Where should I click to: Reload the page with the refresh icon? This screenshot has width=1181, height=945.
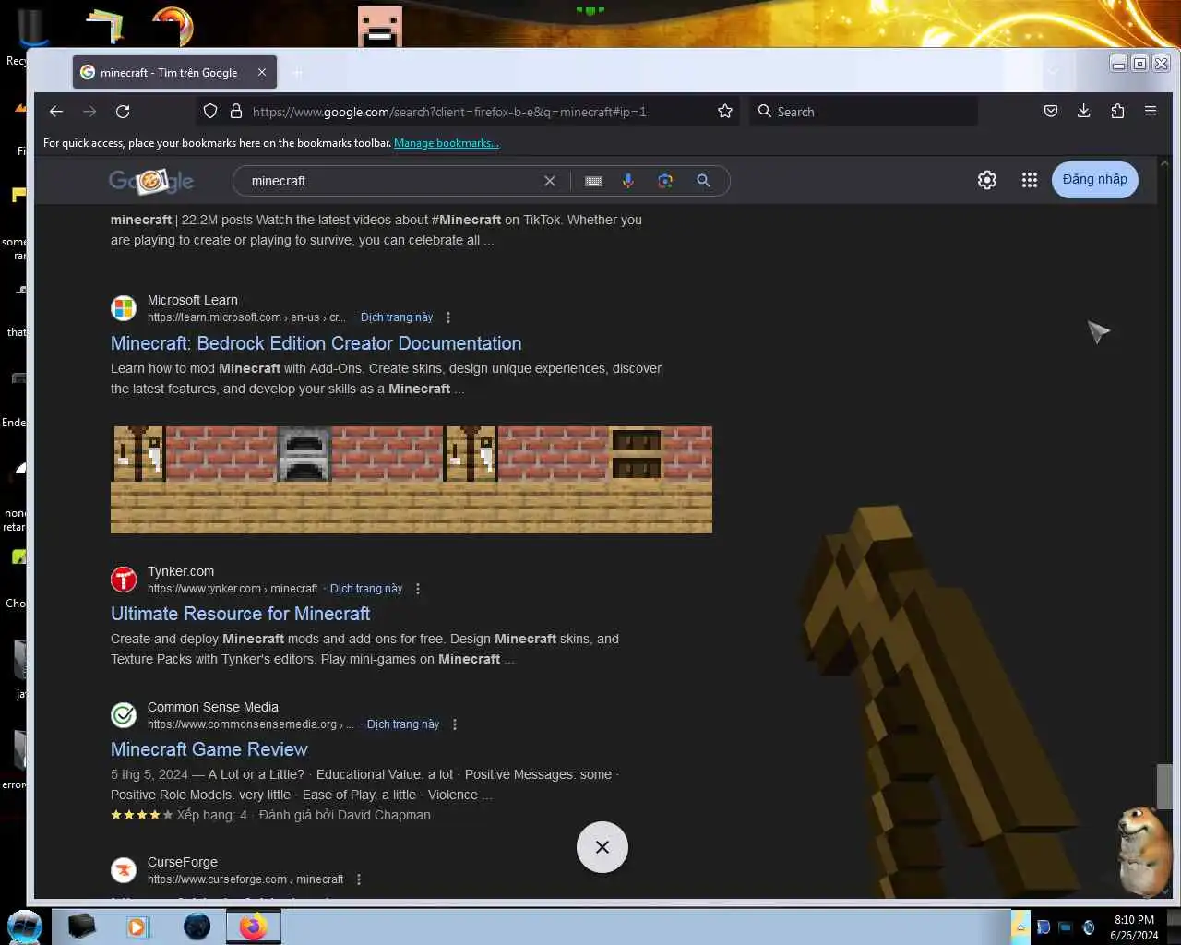tap(123, 112)
